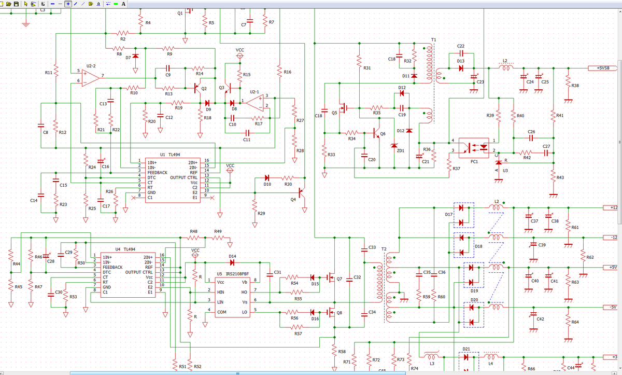Click the L3 inductor label
The image size is (622, 375).
tap(431, 364)
